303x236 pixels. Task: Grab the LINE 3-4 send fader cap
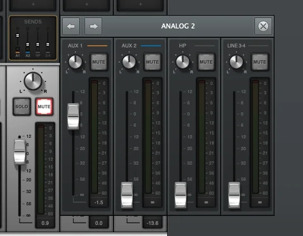pyautogui.click(x=234, y=195)
